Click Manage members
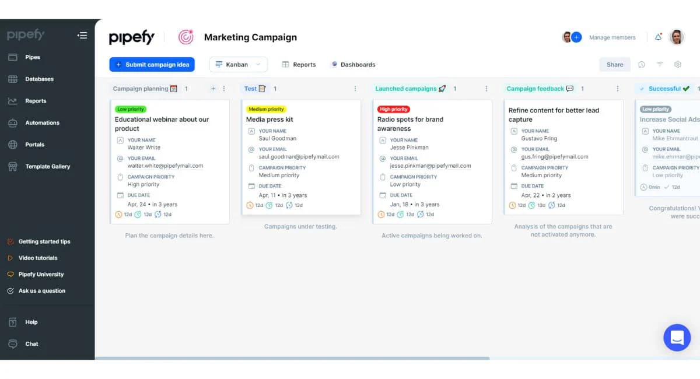The width and height of the screenshot is (700, 379). tap(612, 37)
